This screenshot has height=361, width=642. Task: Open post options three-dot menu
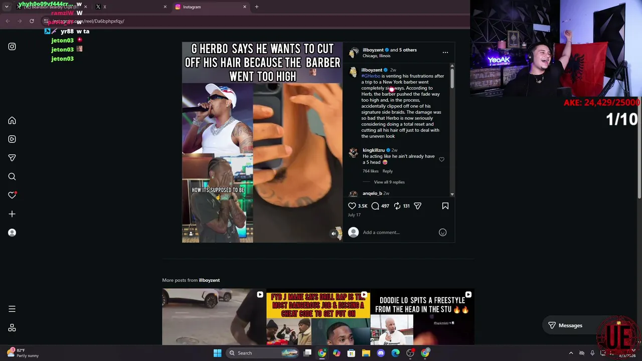coord(445,52)
